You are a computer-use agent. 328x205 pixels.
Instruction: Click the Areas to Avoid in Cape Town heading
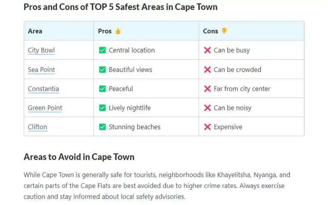[79, 157]
